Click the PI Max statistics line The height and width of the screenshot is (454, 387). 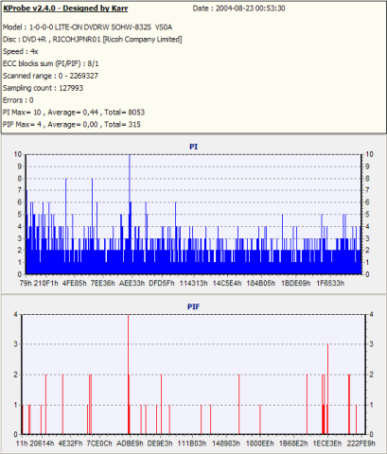point(74,113)
